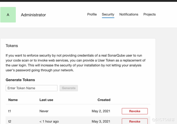Click the '< 1 hour ago' value
The width and height of the screenshot is (177, 124).
pos(49,121)
